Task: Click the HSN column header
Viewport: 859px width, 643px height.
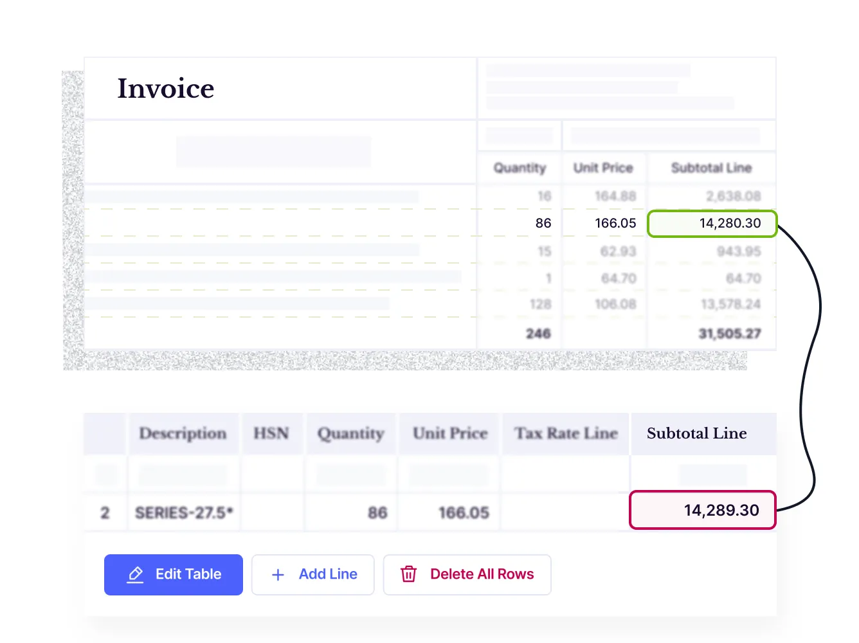Action: (271, 434)
